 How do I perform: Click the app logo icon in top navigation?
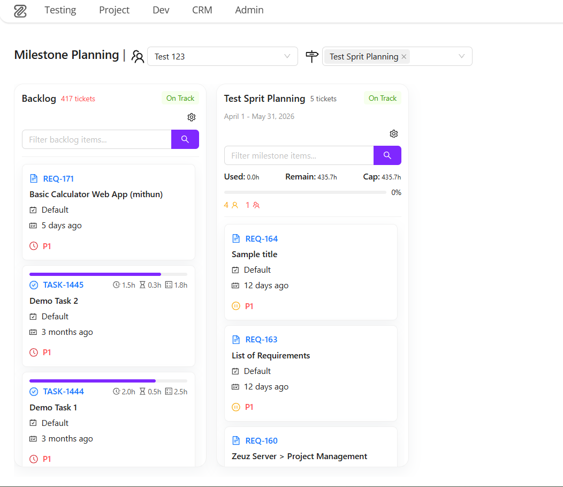click(x=20, y=11)
